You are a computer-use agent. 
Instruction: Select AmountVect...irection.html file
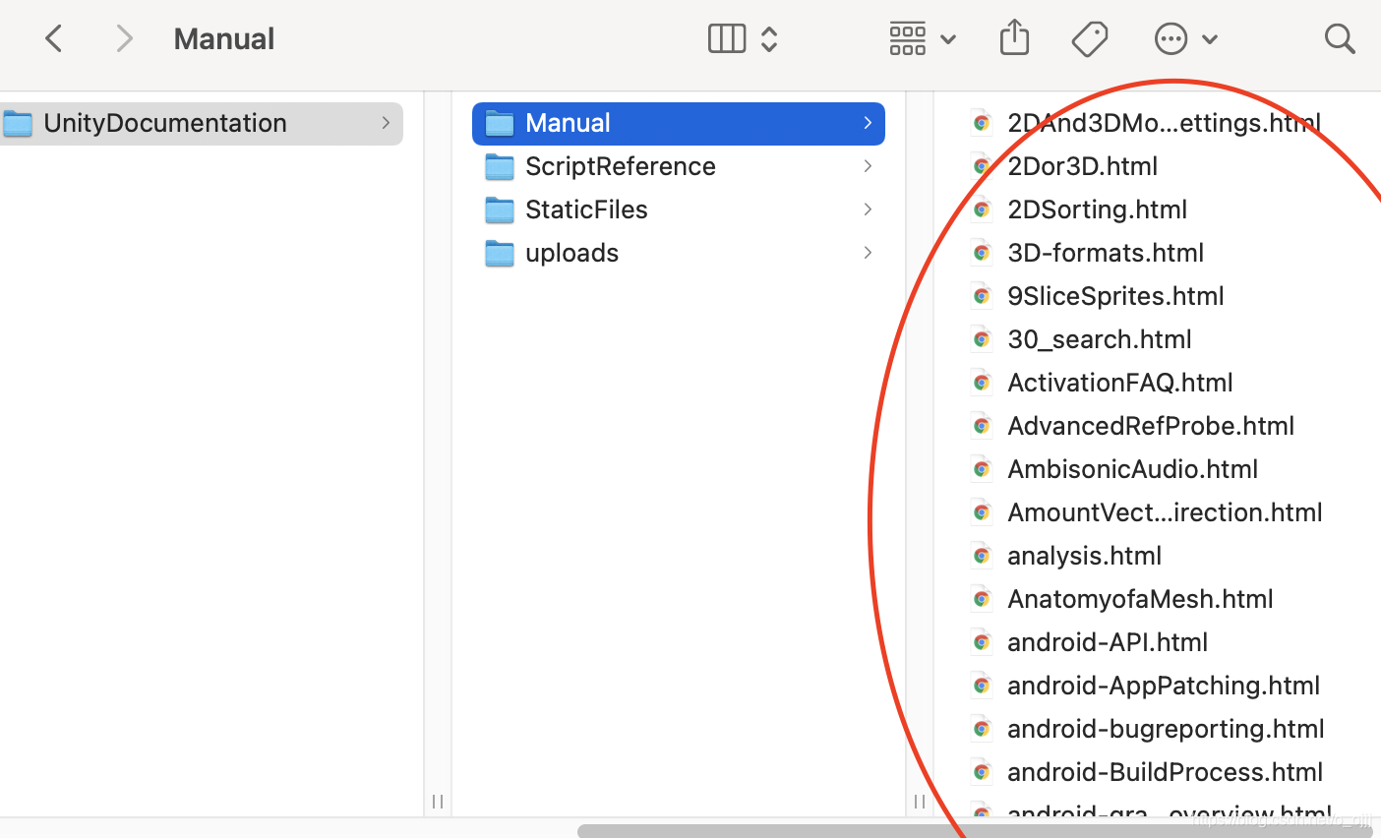(x=1165, y=512)
